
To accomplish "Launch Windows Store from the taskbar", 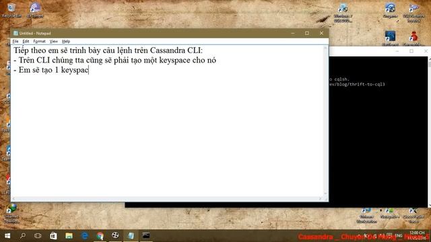I will [x=53, y=236].
